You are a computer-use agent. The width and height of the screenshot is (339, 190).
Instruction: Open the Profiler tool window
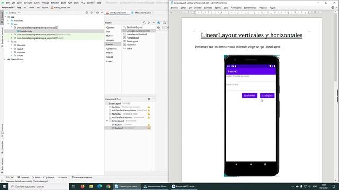tap(63, 177)
